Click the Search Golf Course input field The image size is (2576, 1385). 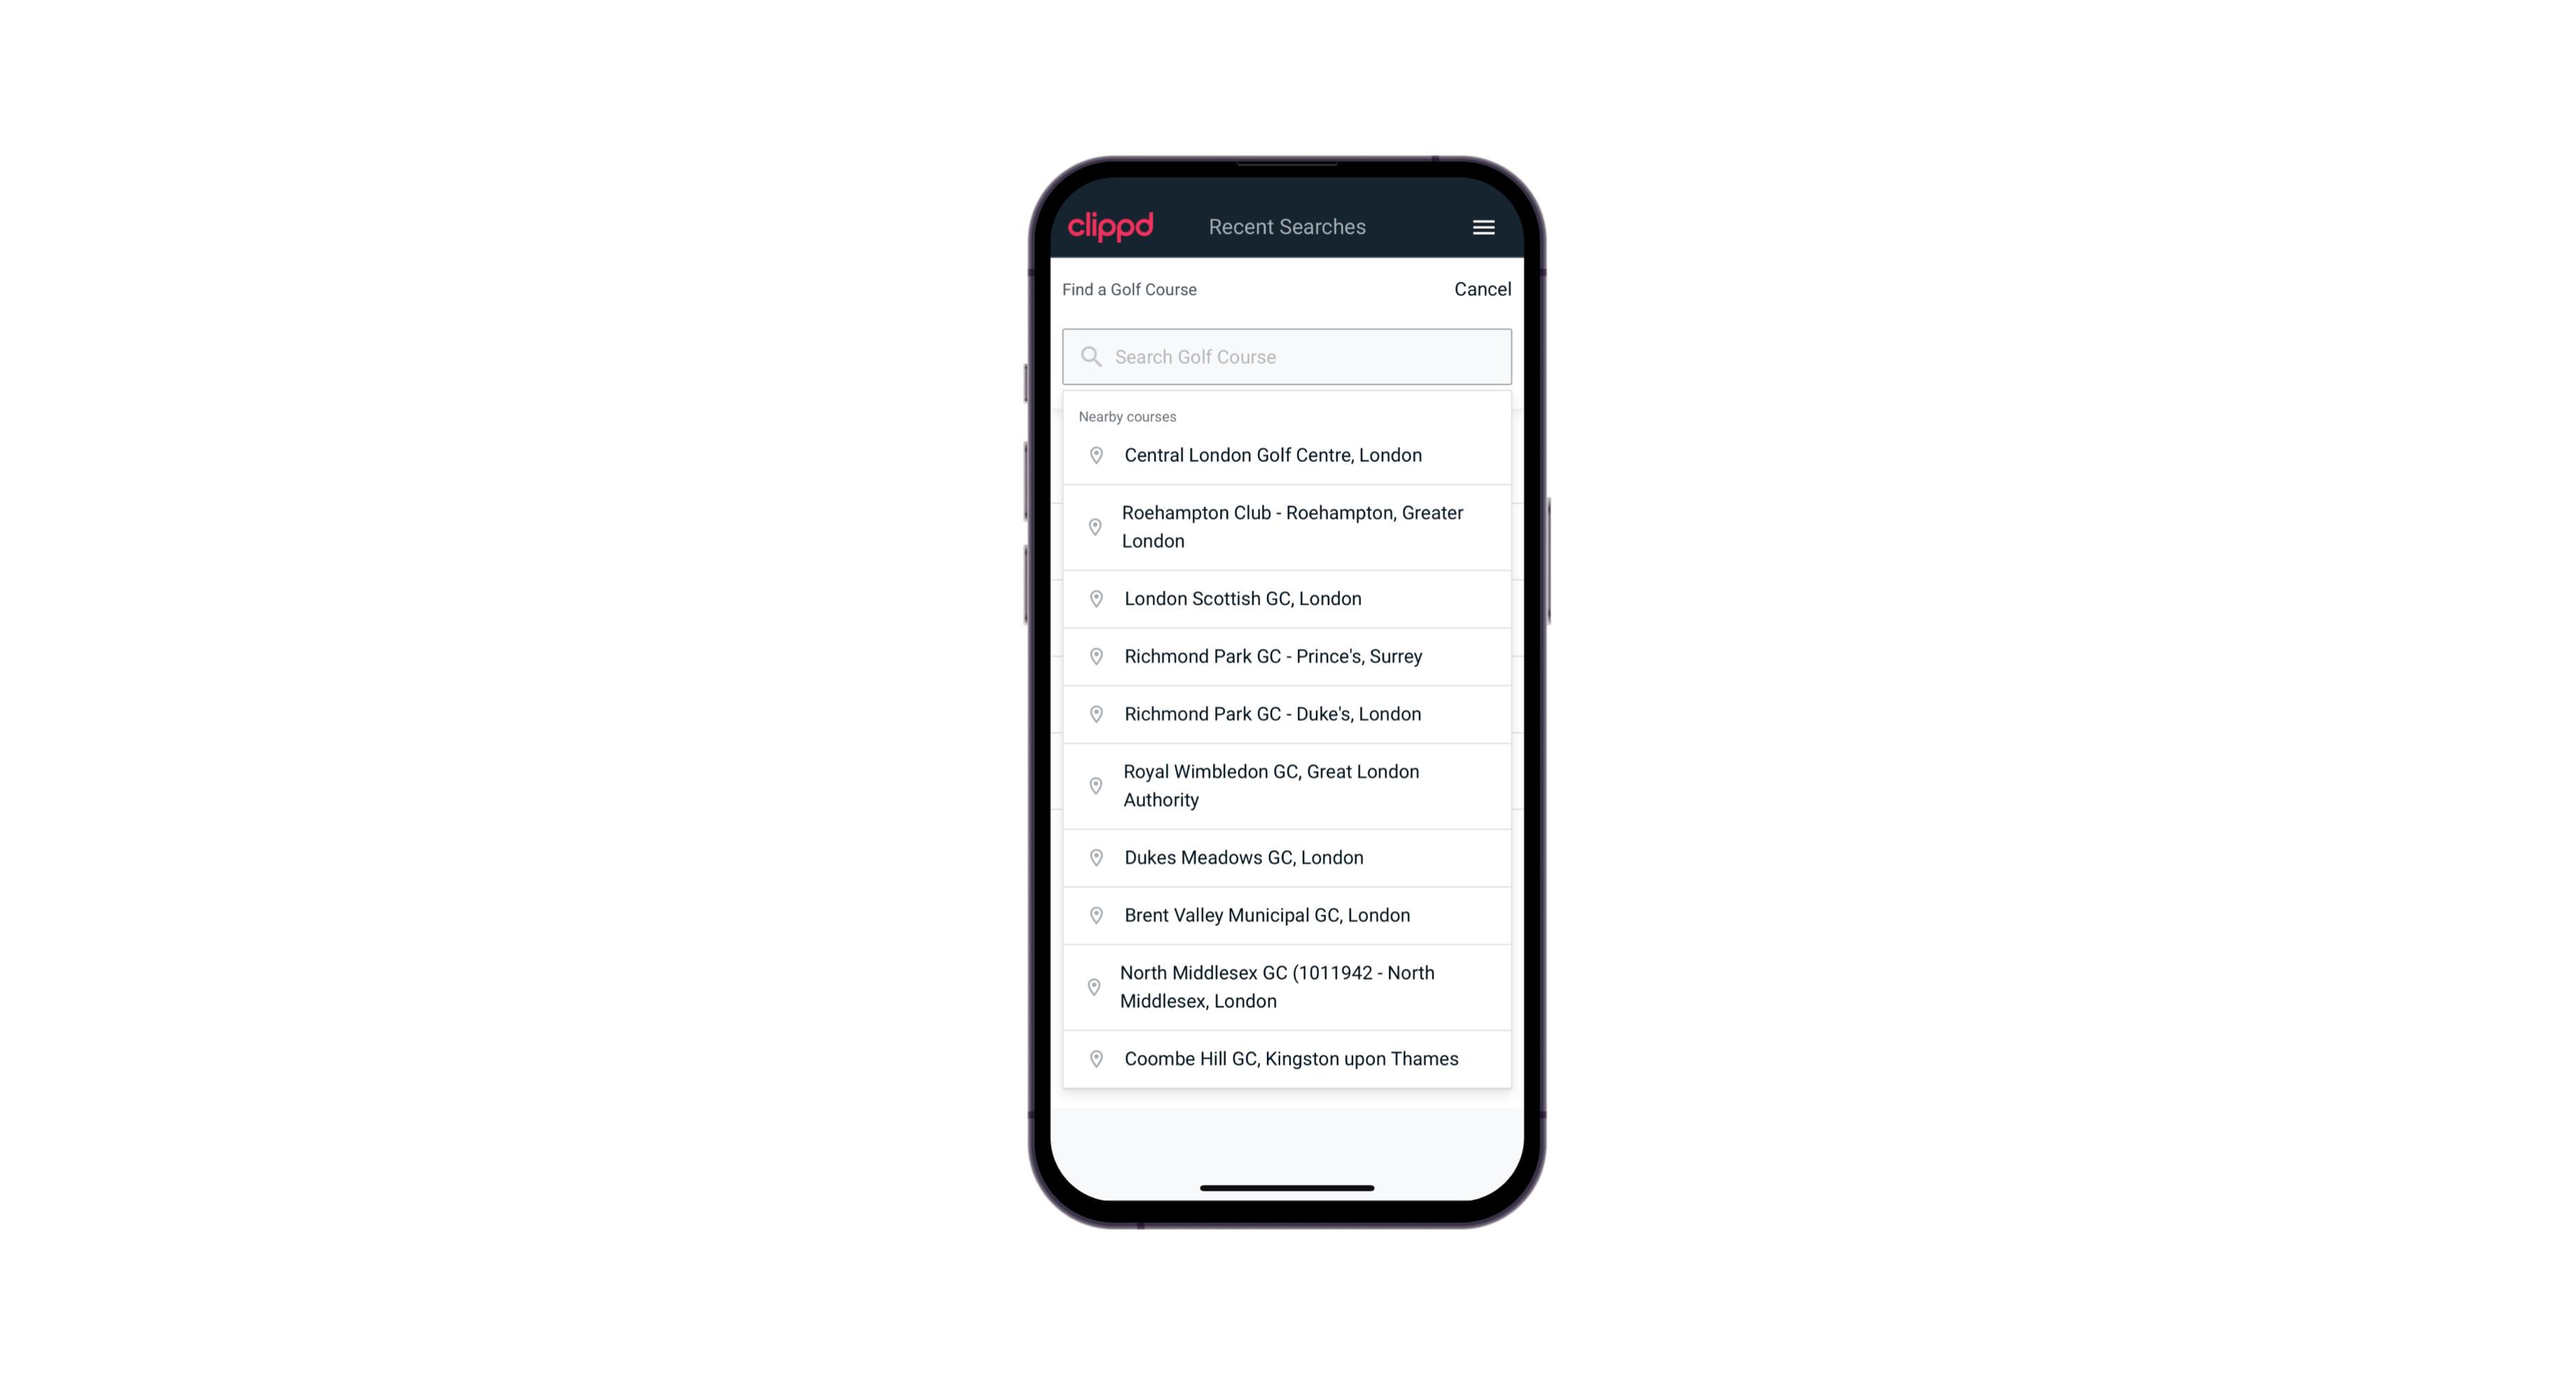tap(1288, 356)
